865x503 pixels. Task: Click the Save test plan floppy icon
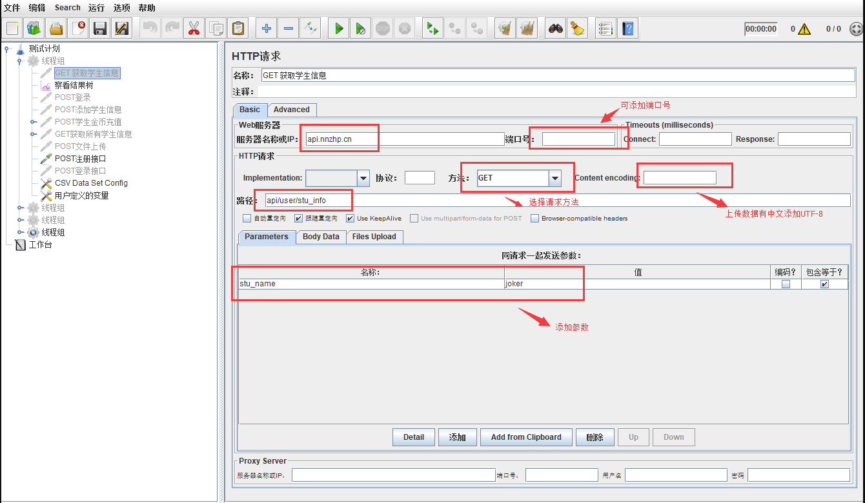click(99, 28)
